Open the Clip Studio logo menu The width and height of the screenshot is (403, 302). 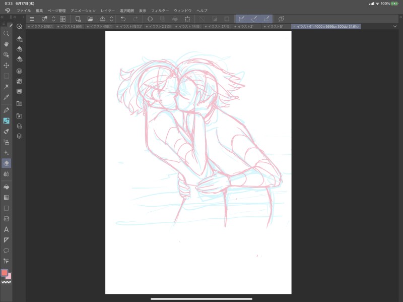[x=8, y=11]
